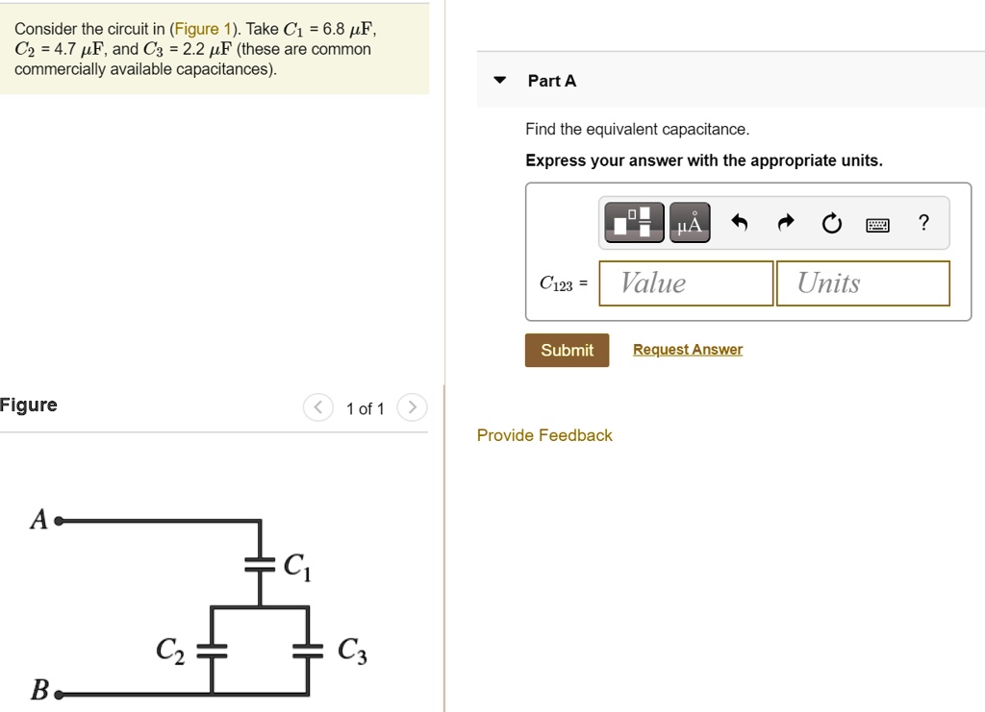Click the previous figure chevron
Screen dimensions: 985x712
coord(317,407)
